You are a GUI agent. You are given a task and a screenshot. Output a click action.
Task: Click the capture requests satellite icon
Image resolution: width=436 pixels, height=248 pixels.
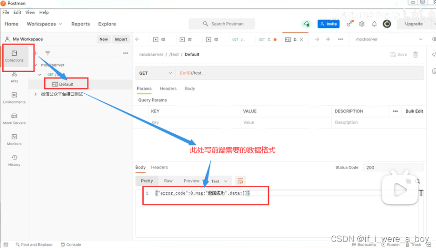(x=349, y=24)
